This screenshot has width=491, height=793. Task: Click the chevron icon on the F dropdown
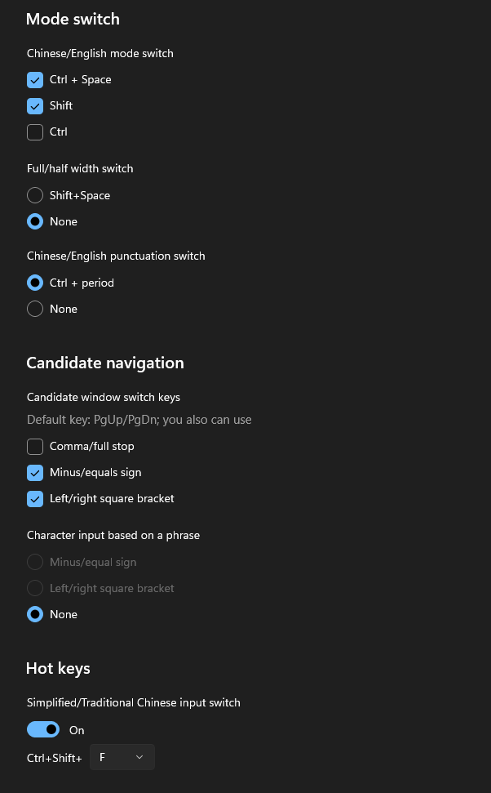pyautogui.click(x=139, y=757)
